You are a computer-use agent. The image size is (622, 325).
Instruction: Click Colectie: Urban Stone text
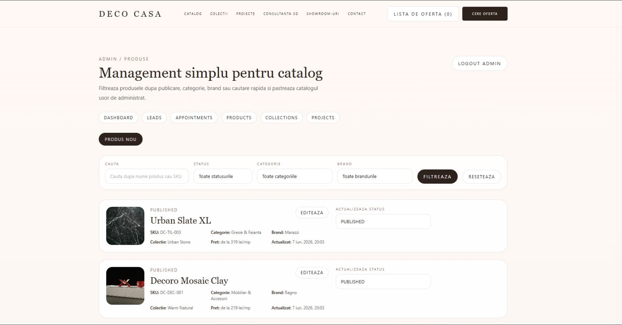tap(170, 242)
